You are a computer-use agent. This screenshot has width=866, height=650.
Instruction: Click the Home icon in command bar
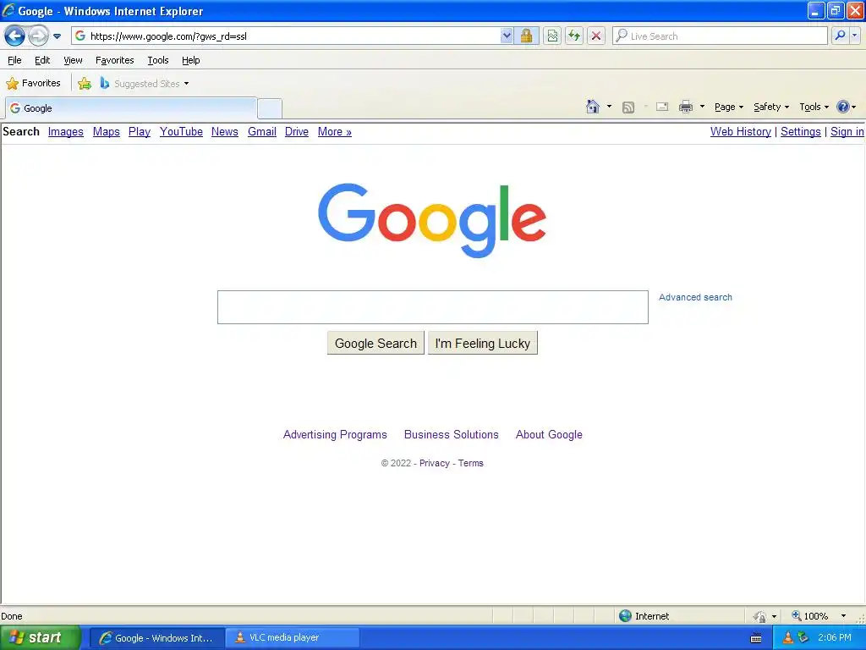pyautogui.click(x=593, y=107)
